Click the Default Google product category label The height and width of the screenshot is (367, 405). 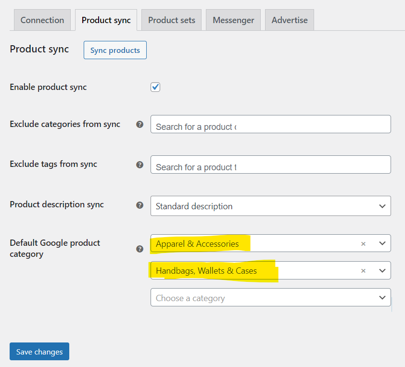[x=55, y=249]
